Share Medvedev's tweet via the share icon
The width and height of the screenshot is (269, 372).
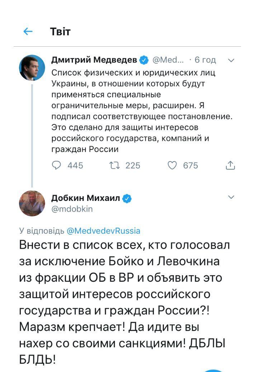point(230,165)
